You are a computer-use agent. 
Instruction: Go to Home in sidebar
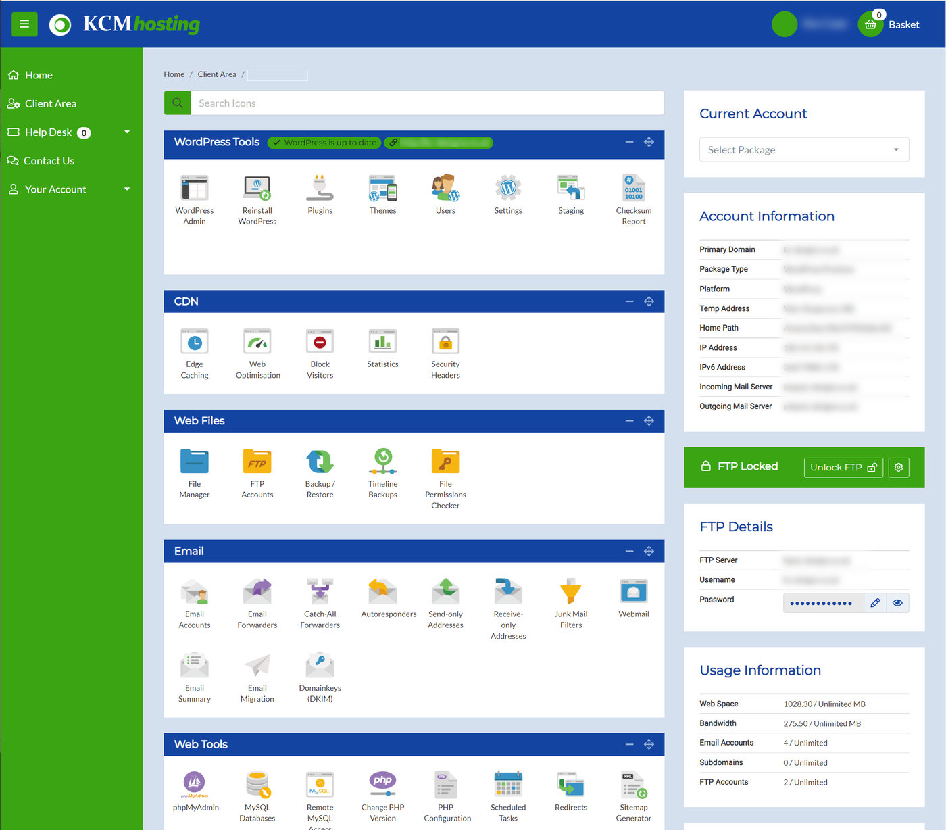[30, 75]
